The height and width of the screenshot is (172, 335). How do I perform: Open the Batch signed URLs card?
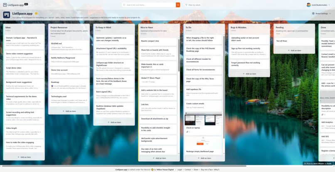(x=114, y=95)
